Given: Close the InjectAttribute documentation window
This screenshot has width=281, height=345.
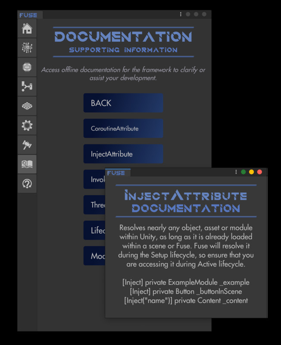Looking at the screenshot, I should click(259, 172).
